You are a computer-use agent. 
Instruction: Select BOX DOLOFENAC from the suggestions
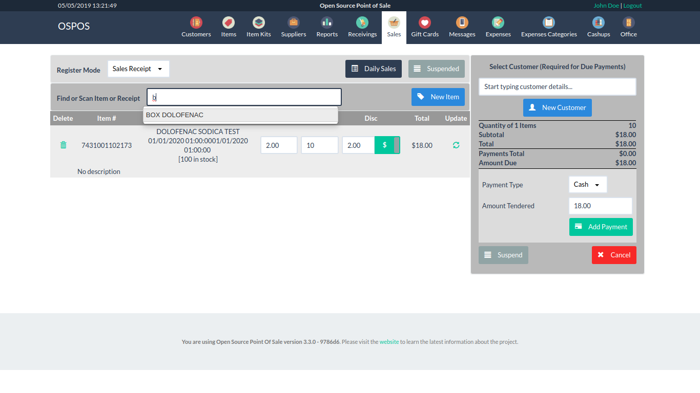pyautogui.click(x=175, y=115)
